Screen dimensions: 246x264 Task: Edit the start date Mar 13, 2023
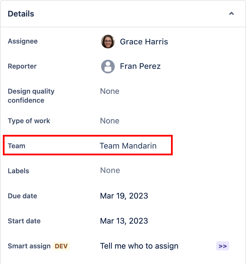[x=124, y=221]
